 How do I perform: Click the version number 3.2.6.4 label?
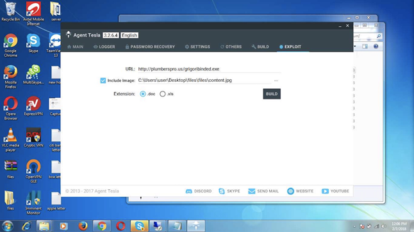[111, 35]
